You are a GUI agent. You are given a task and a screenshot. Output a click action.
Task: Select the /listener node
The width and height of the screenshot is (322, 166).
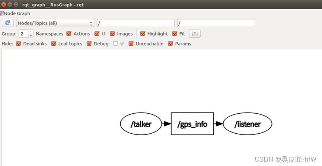click(248, 124)
